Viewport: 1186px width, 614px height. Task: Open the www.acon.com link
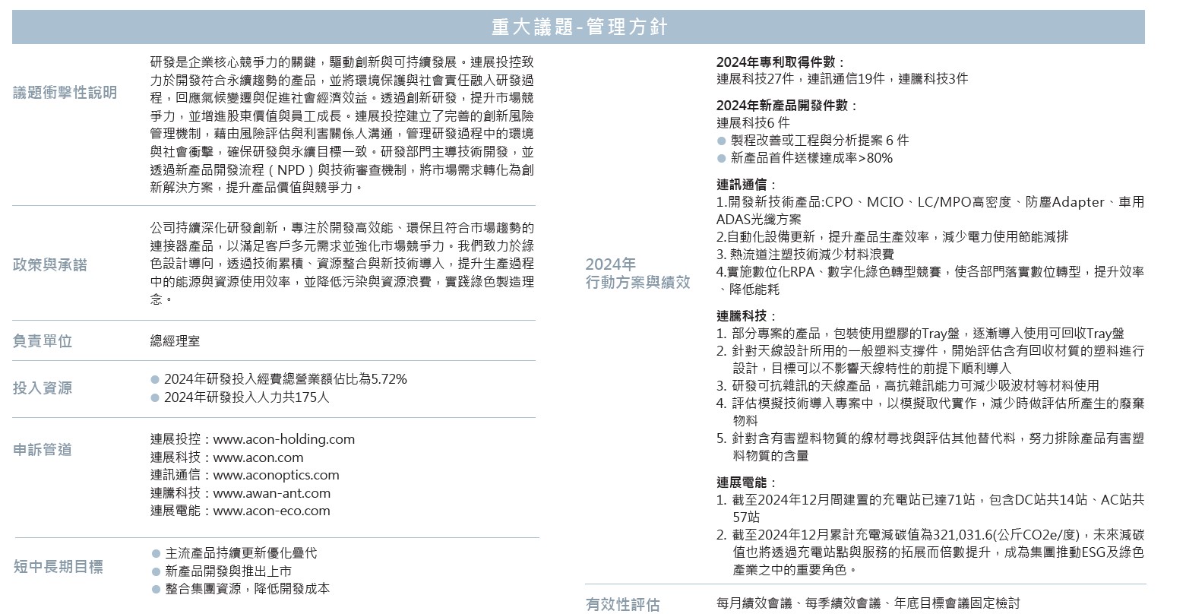258,457
